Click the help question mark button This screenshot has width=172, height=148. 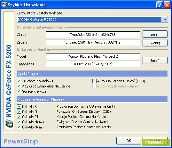pyautogui.click(x=160, y=5)
